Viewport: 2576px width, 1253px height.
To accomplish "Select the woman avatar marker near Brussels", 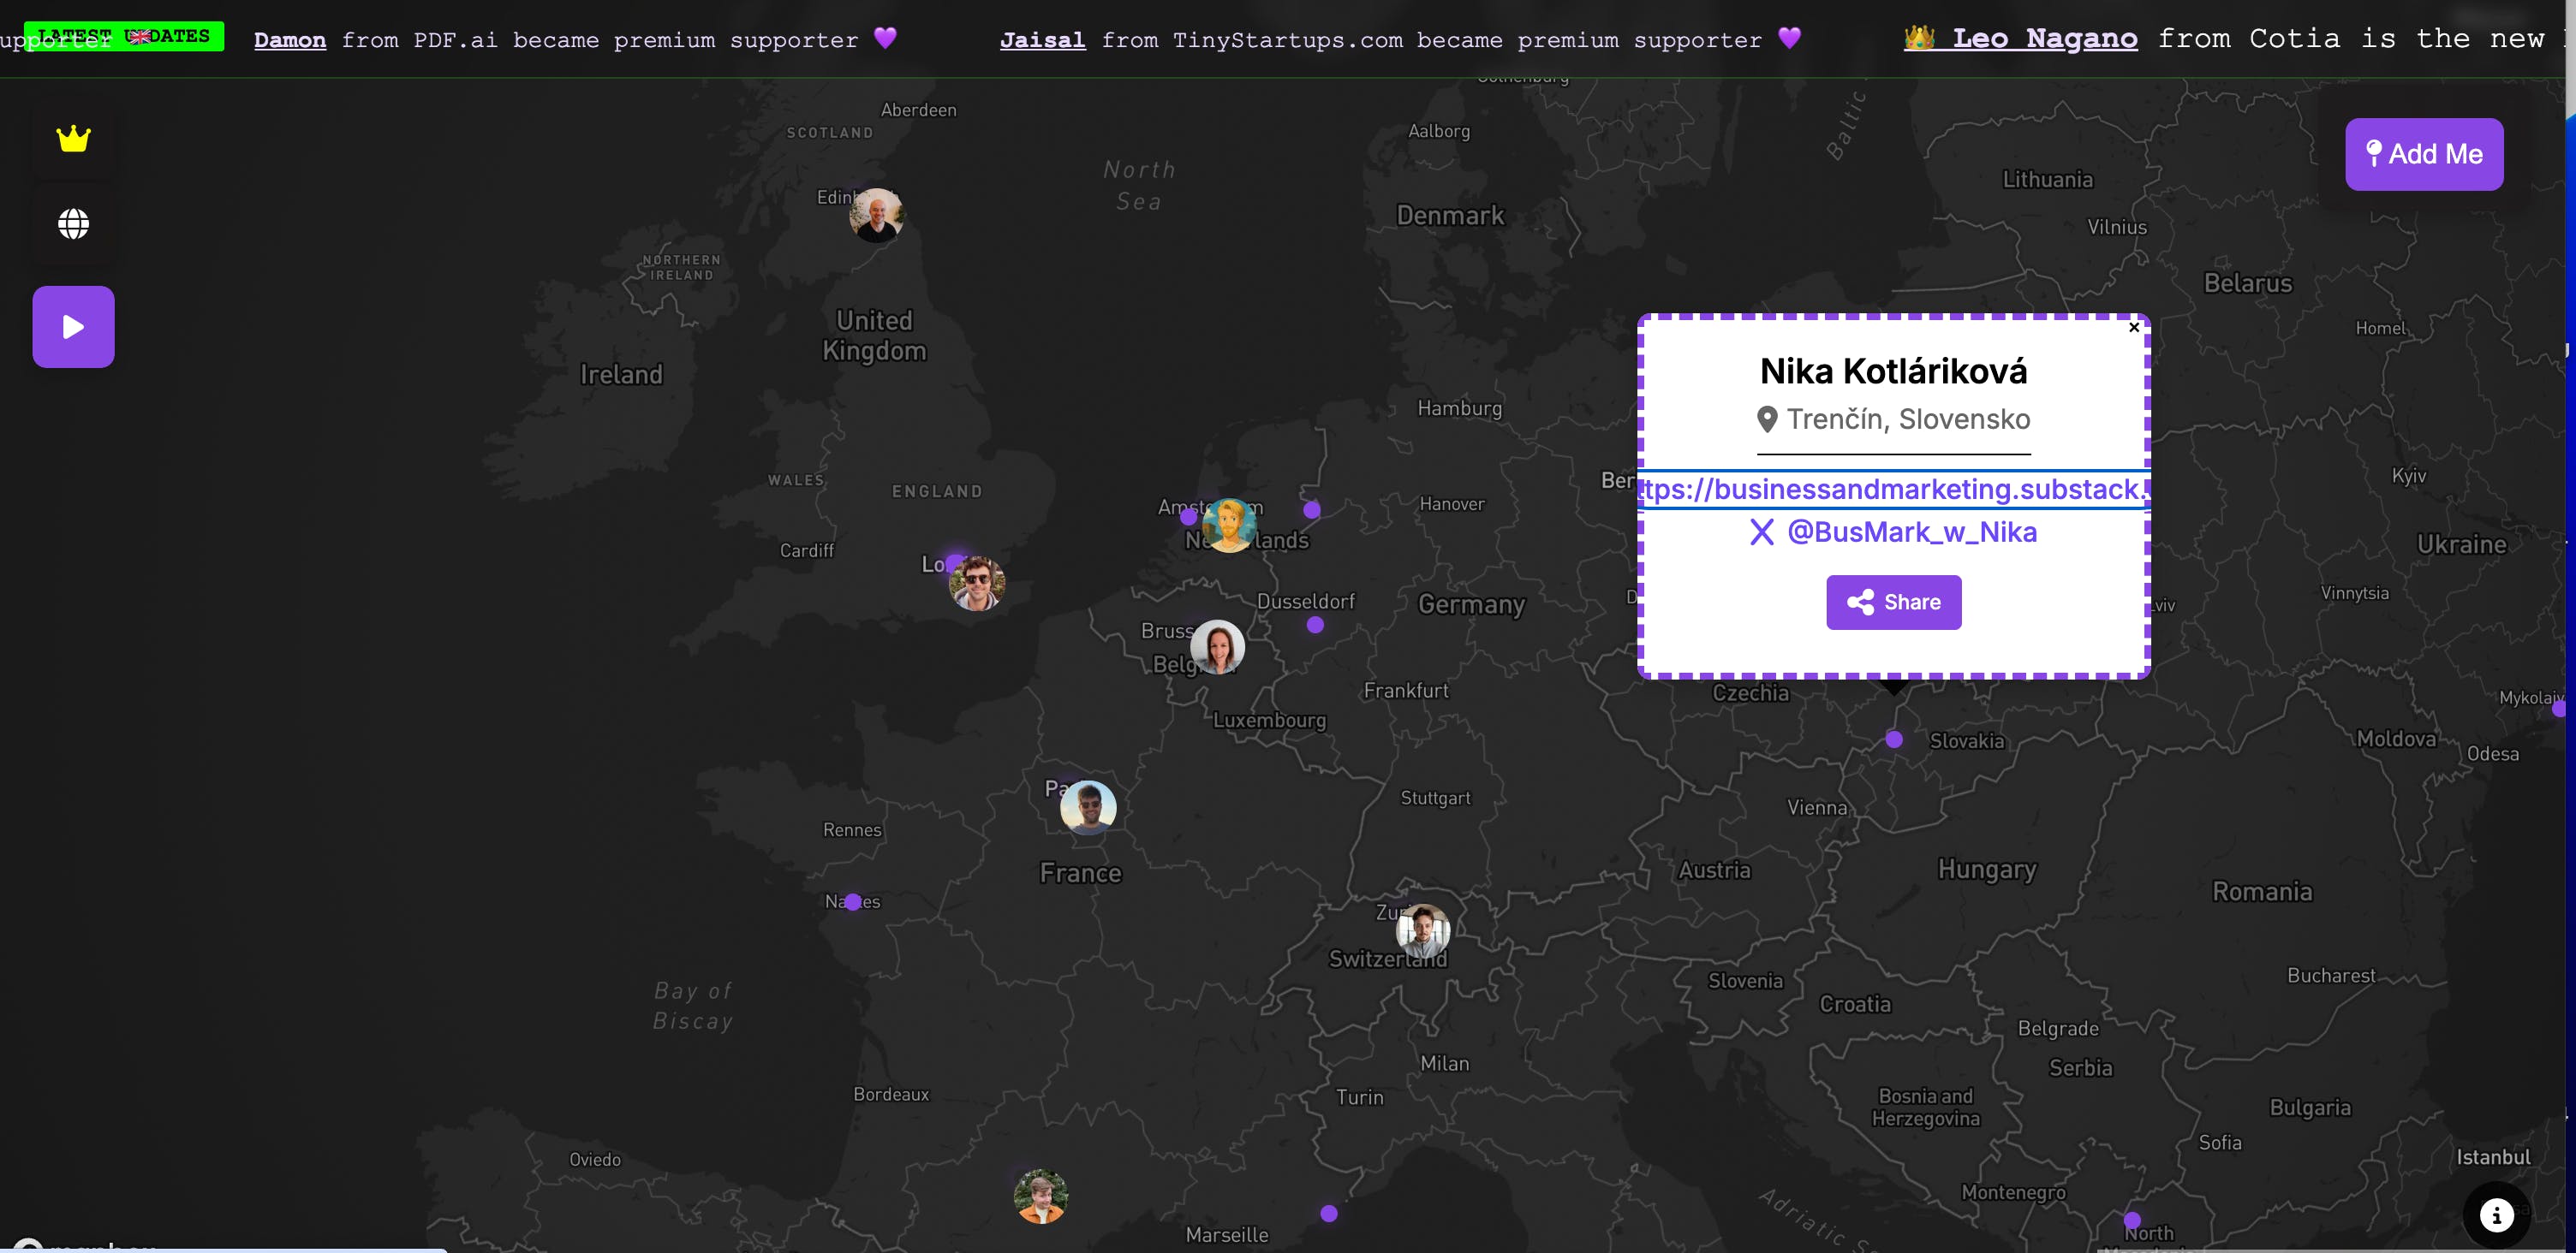I will pyautogui.click(x=1217, y=646).
